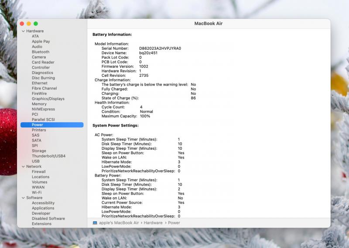Select Camera in the sidebar

point(39,57)
